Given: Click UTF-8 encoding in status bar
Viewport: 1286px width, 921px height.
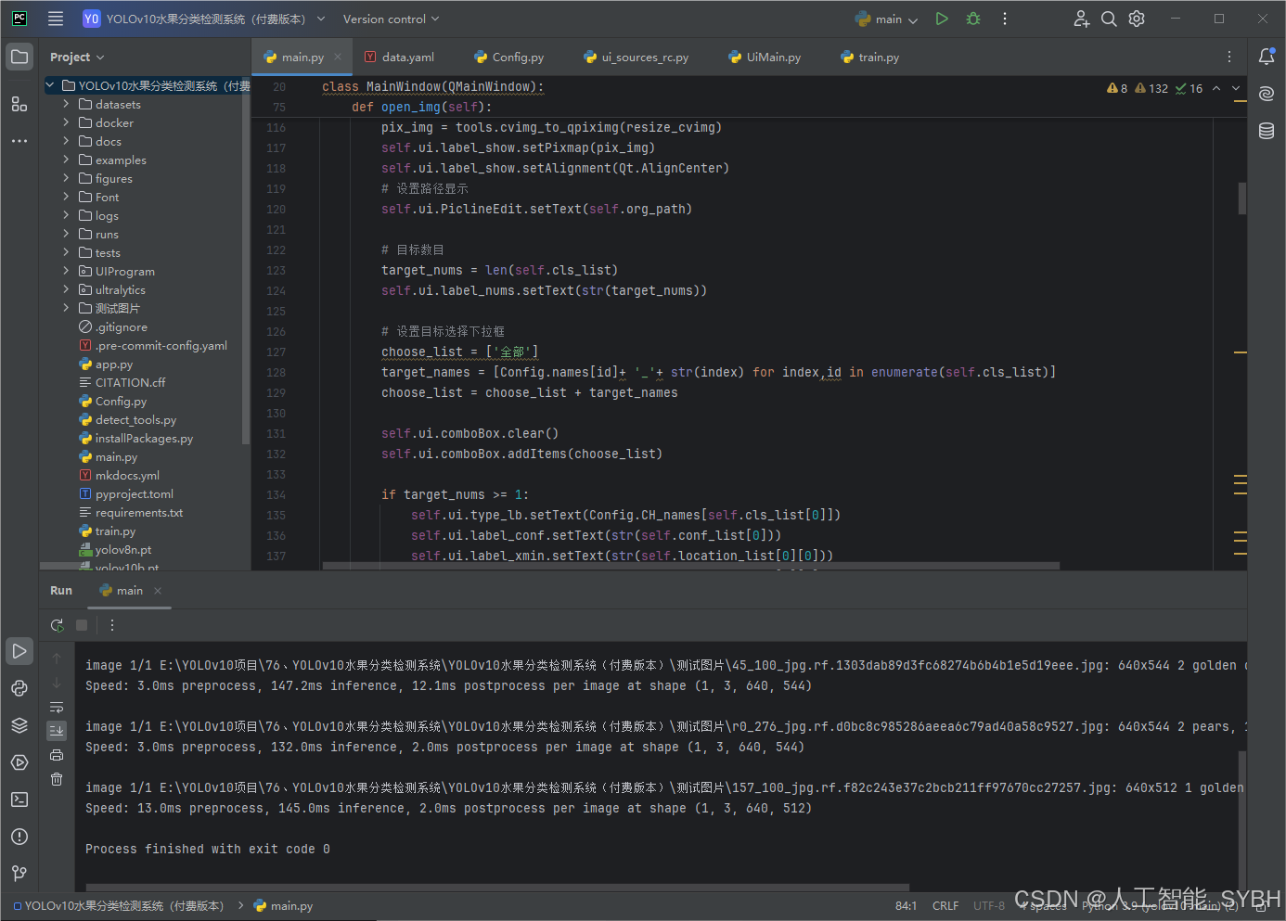Looking at the screenshot, I should (x=989, y=905).
